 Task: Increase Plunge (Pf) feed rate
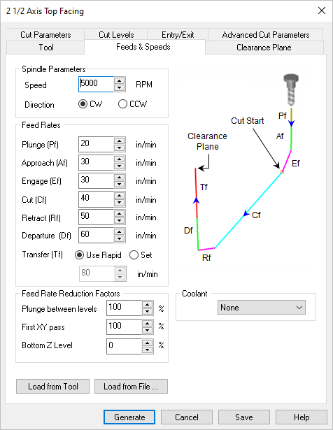coord(120,141)
